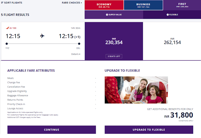Screen dimensions: 201x138
Task: Click the airplane icon between flight times
Action: pyautogui.click(x=42, y=36)
